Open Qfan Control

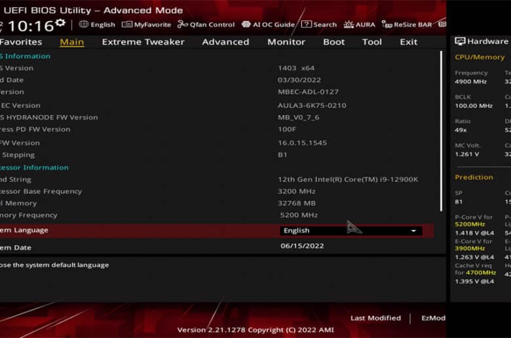click(206, 24)
